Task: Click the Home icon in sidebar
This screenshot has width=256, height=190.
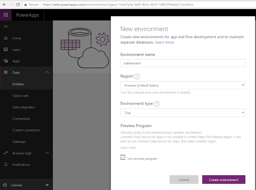Action: 6,38
